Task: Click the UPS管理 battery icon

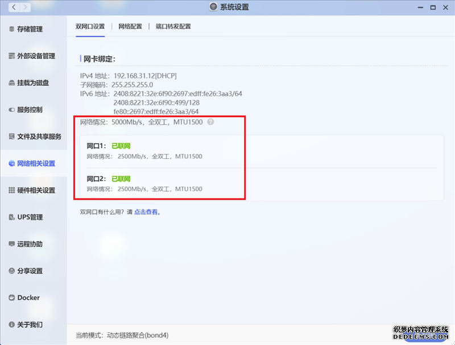Action: 11,217
